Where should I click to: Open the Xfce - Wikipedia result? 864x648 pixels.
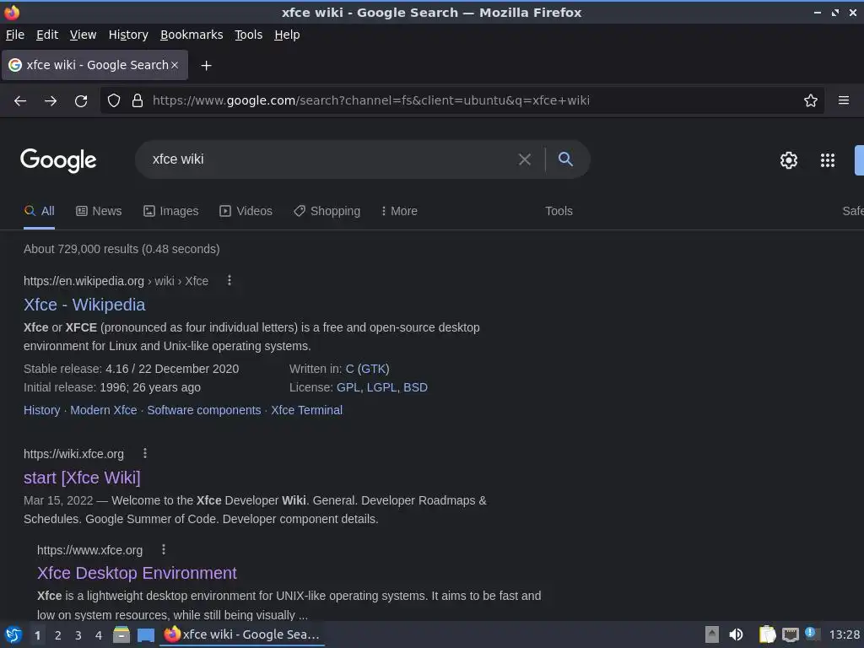(x=84, y=305)
